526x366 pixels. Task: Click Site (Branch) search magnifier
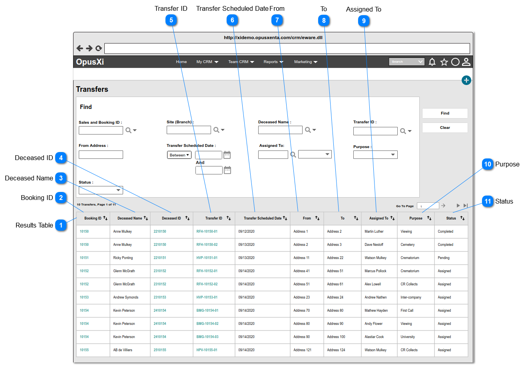216,130
